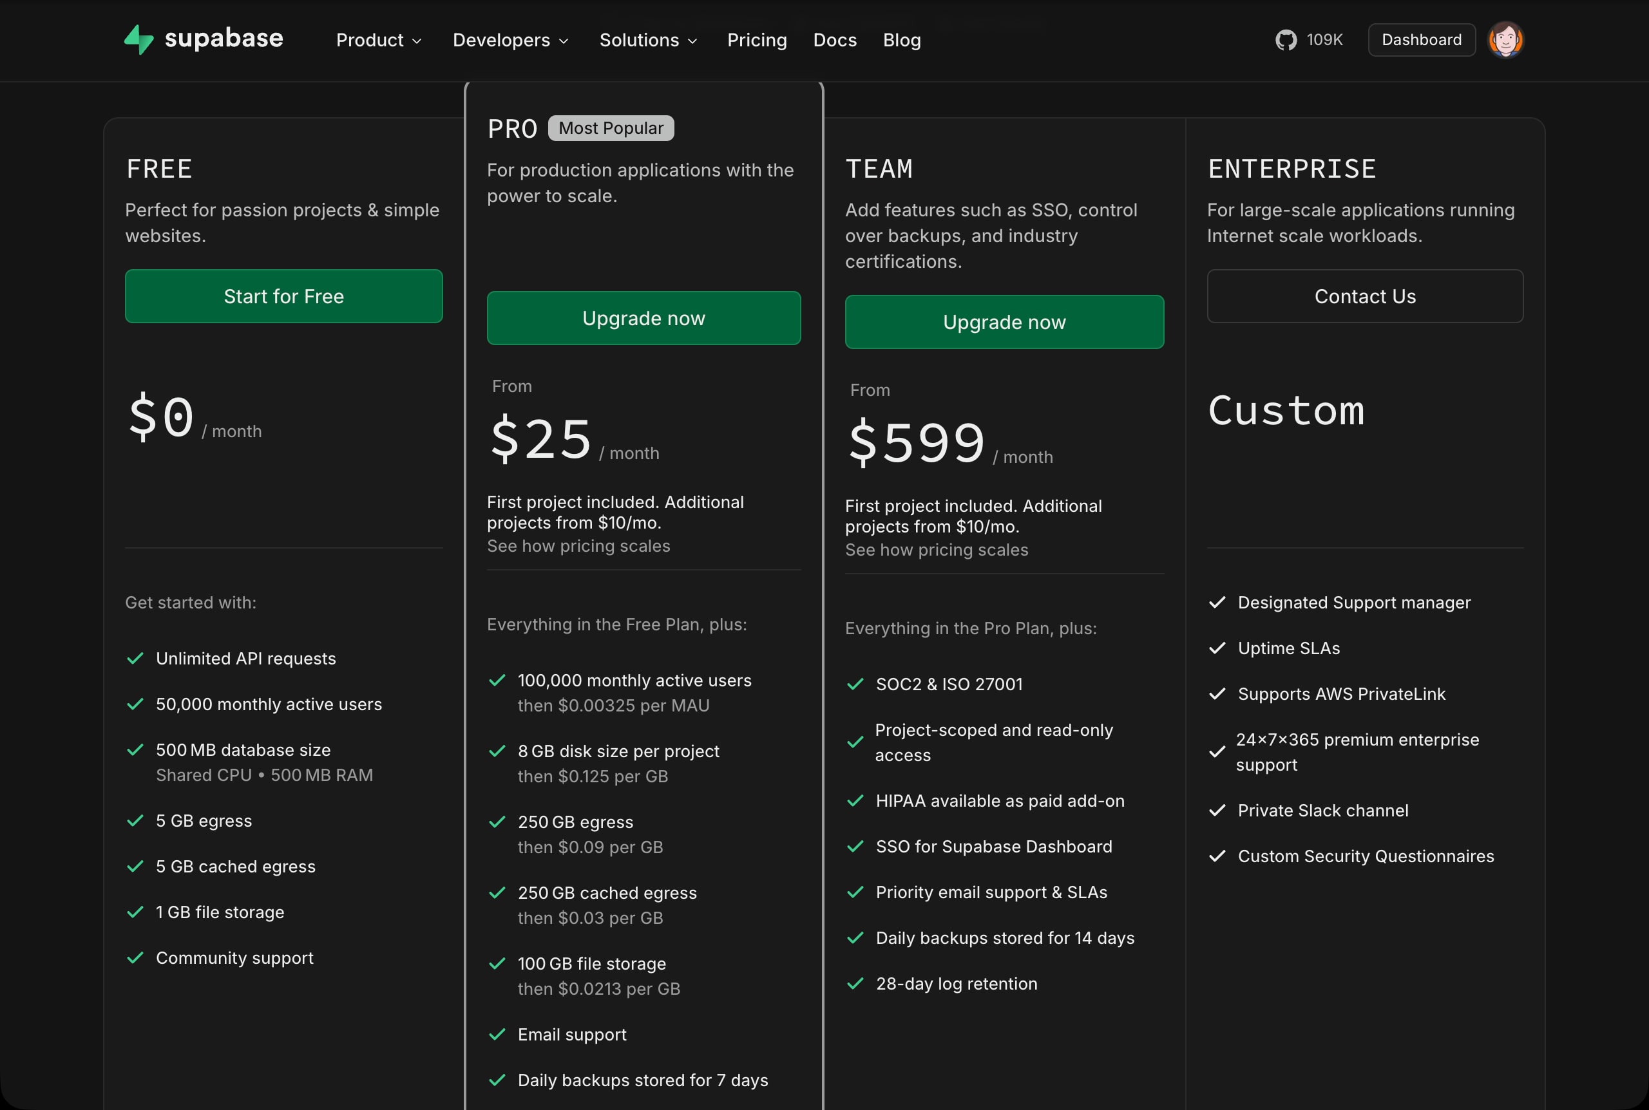Viewport: 1649px width, 1110px height.
Task: Click Upgrade now on the Pro plan
Action: [x=643, y=318]
